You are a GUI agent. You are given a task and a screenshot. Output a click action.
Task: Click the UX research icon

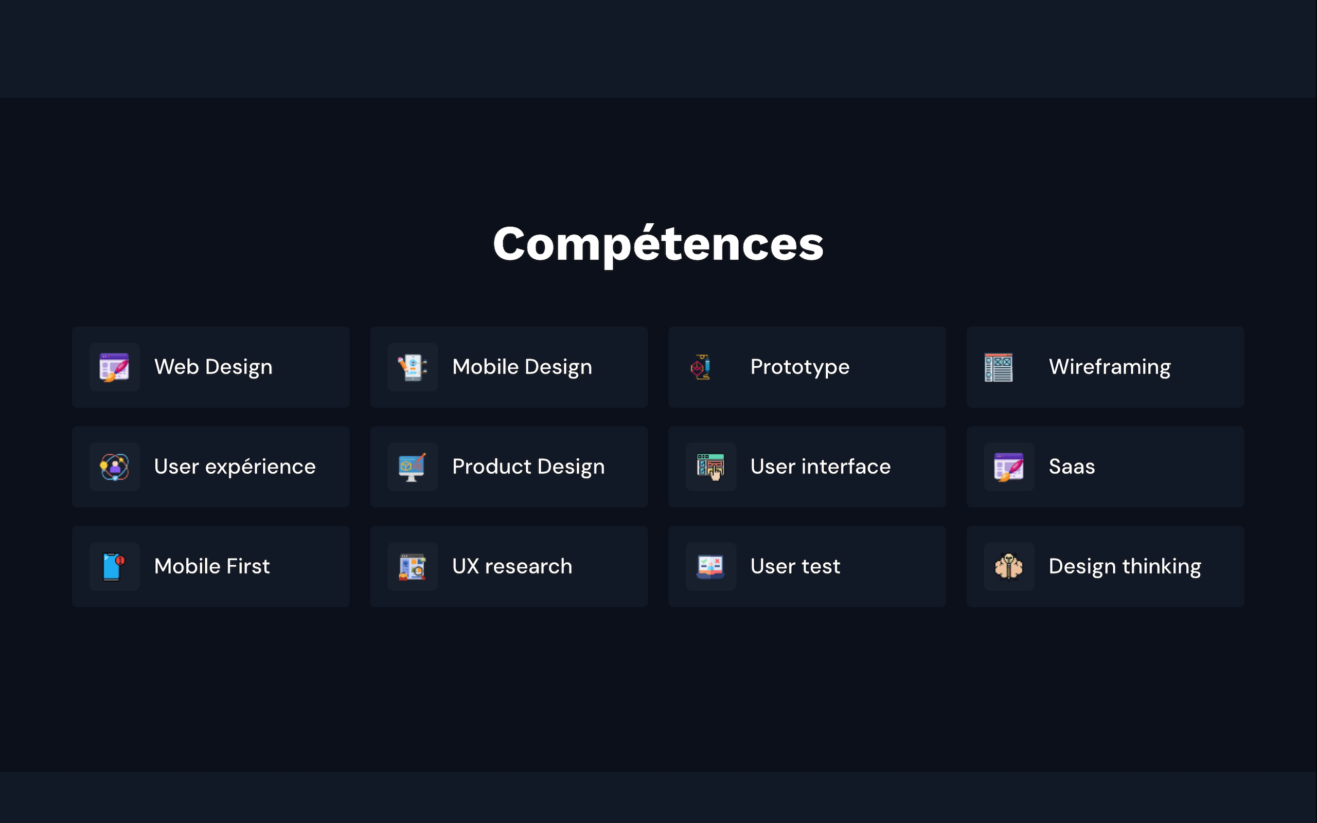413,567
